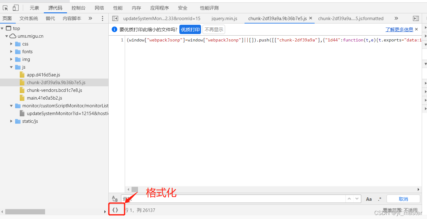This screenshot has height=219, width=427.
Task: Go to the next search match
Action: pos(357,199)
